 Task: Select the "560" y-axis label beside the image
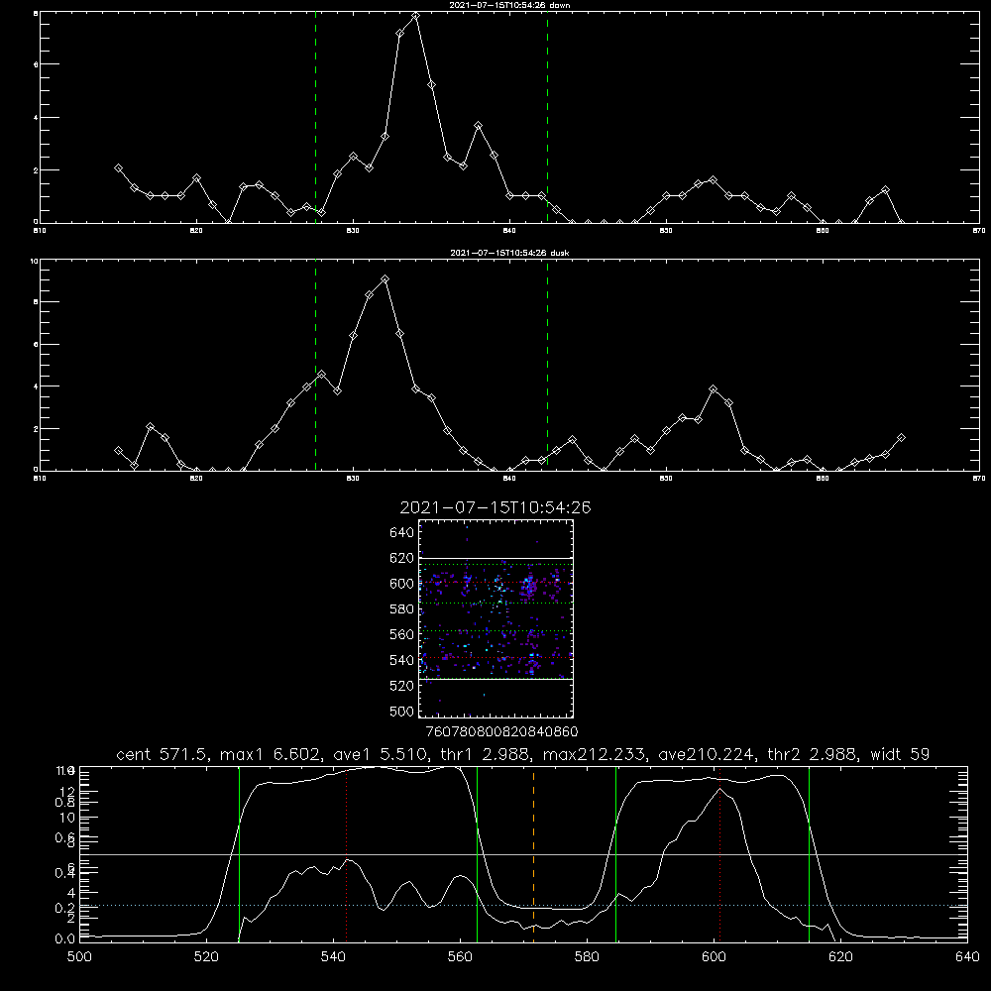402,634
